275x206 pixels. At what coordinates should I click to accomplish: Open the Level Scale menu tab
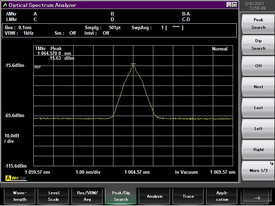(53, 196)
